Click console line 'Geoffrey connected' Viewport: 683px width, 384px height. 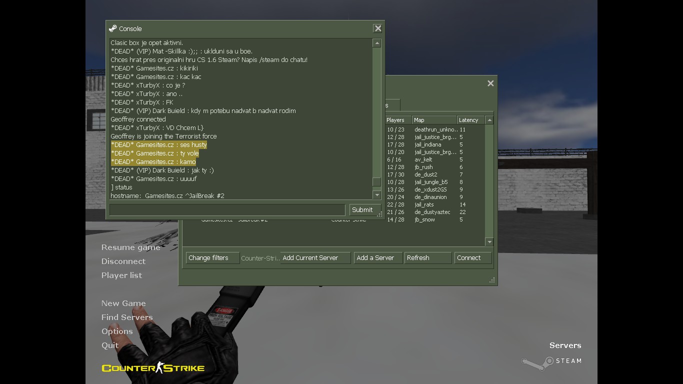pos(138,119)
